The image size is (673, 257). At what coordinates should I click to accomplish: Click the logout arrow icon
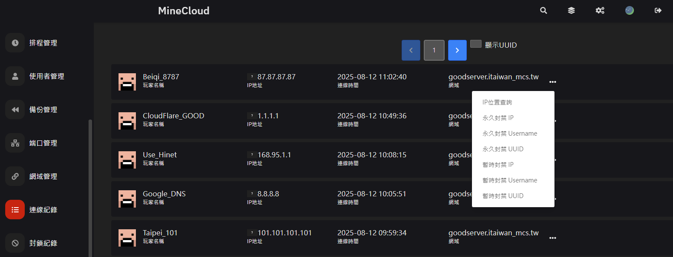coord(658,10)
